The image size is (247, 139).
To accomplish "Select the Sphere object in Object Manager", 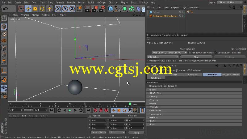I will pyautogui.click(x=156, y=12).
